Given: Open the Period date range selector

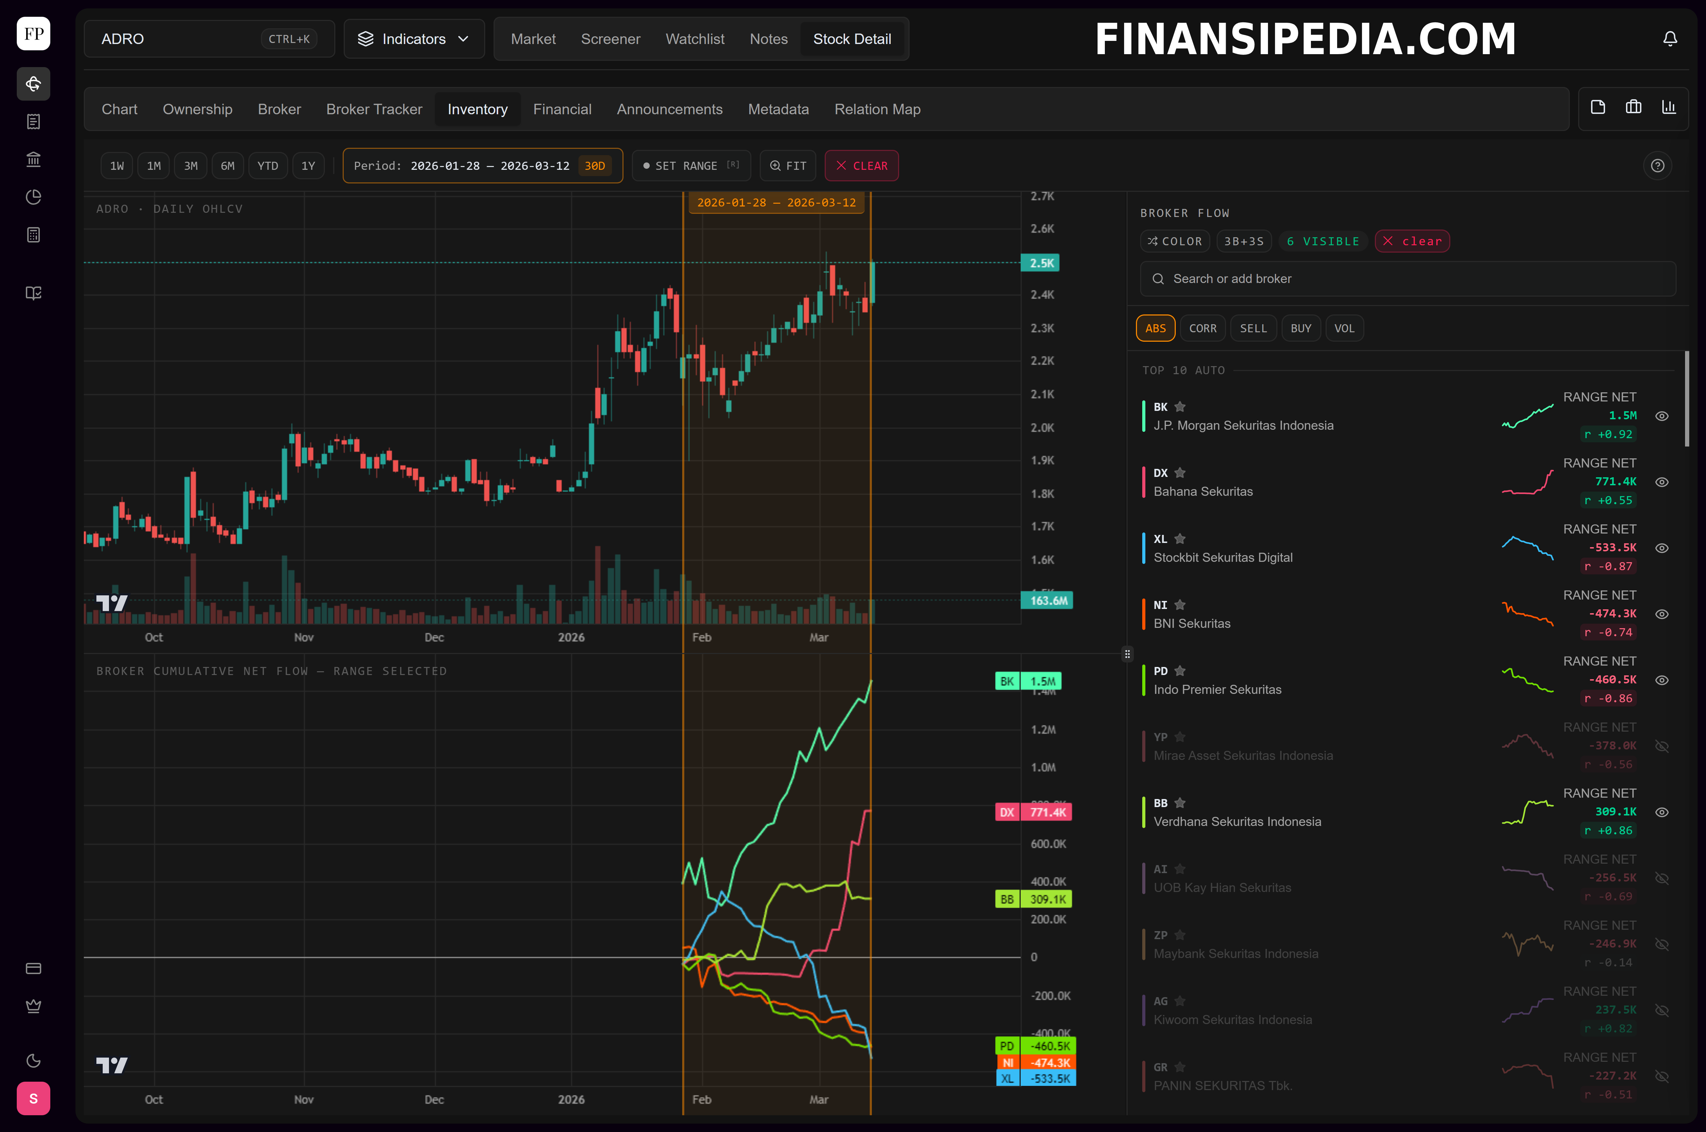Looking at the screenshot, I should coord(482,166).
